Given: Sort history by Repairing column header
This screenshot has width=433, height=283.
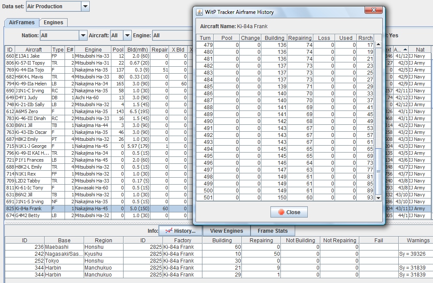Looking at the screenshot, I should point(300,38).
